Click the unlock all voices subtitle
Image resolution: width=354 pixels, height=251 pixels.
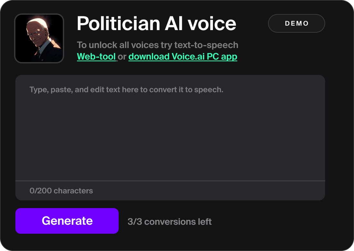coord(157,45)
